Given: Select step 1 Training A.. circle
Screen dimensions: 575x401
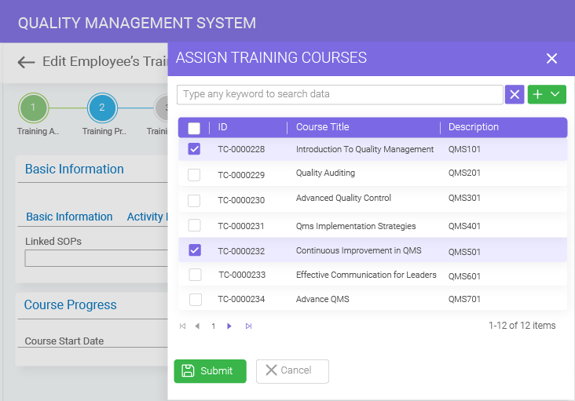Looking at the screenshot, I should pos(33,108).
